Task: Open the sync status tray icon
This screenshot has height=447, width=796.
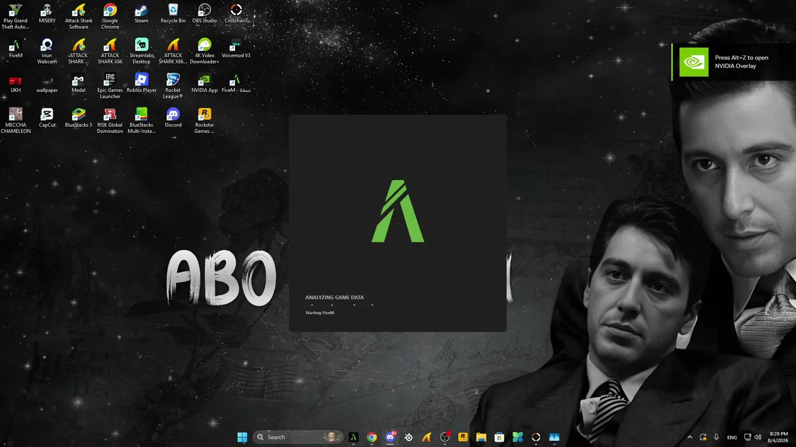Action: click(x=703, y=437)
